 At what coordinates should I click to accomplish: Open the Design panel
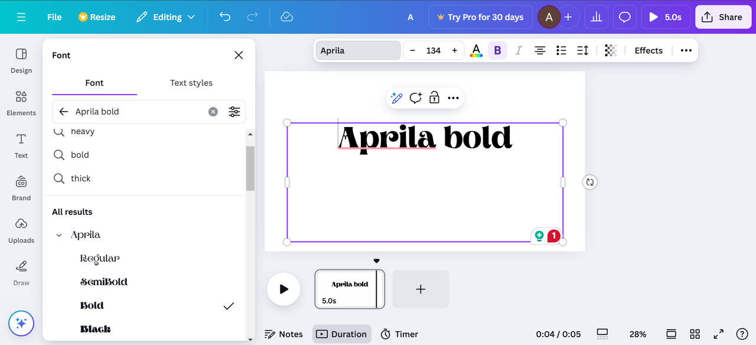tap(21, 61)
